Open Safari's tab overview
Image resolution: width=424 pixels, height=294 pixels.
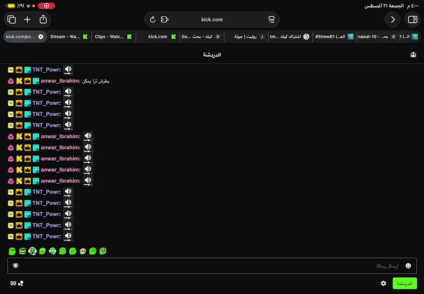pos(11,20)
